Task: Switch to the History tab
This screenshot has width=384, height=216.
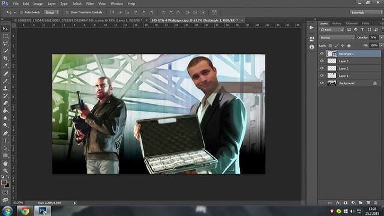Action: [x=336, y=23]
